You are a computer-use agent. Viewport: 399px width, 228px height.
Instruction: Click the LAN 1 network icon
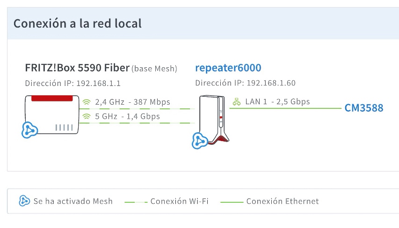[x=237, y=102]
